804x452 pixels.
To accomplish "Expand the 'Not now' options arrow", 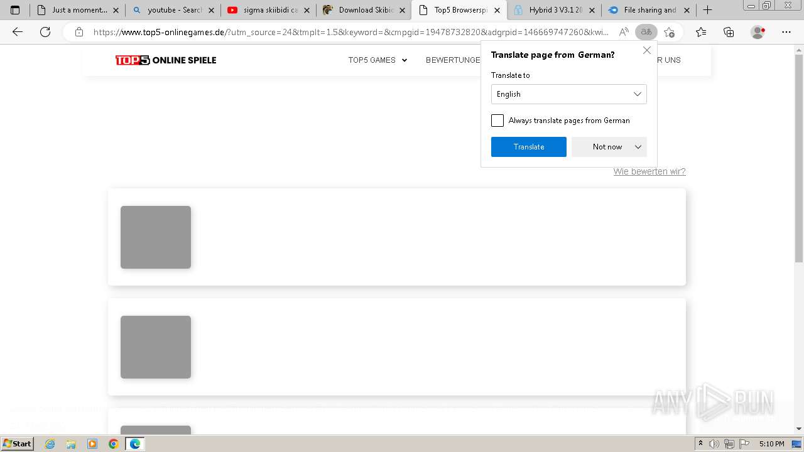I will pyautogui.click(x=638, y=147).
